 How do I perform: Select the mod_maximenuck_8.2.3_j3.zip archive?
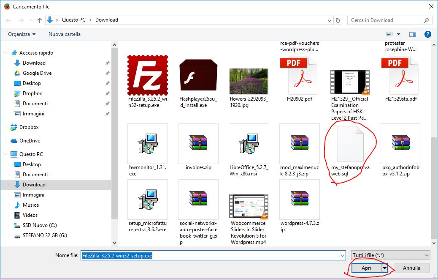click(x=300, y=144)
